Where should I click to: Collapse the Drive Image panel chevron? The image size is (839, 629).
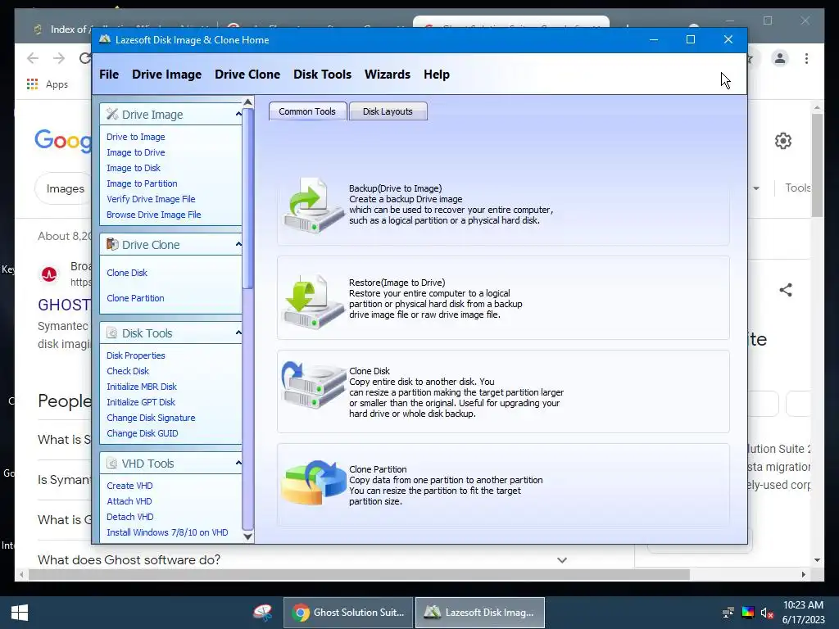[x=238, y=114]
